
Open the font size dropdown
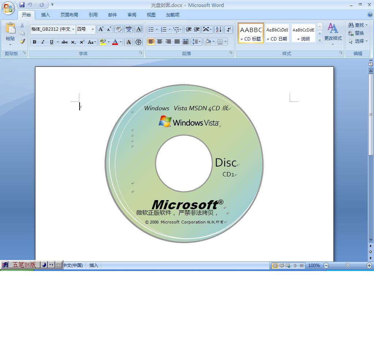click(x=93, y=29)
